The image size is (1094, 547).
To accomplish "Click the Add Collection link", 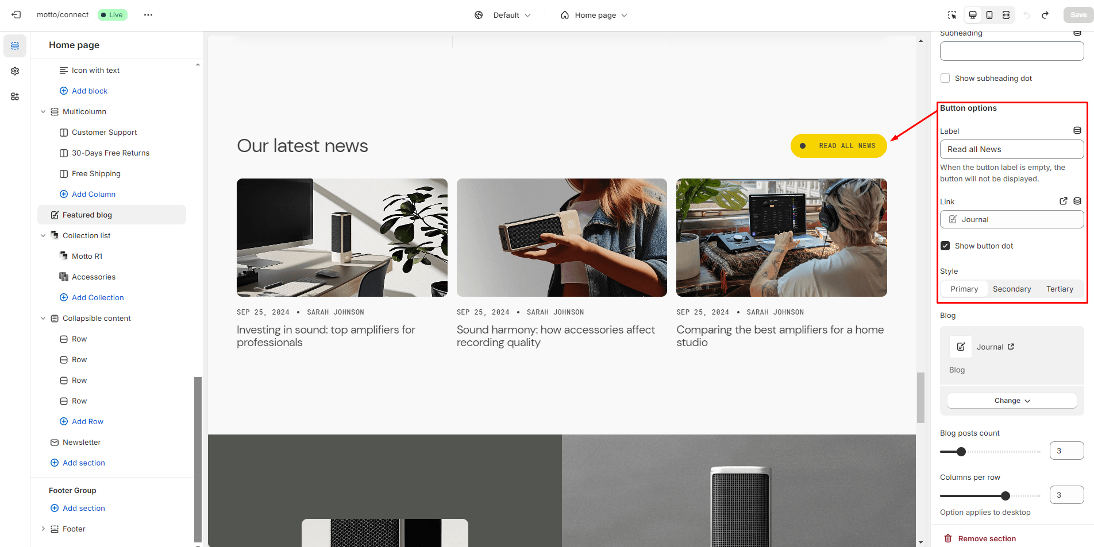I will pyautogui.click(x=98, y=297).
